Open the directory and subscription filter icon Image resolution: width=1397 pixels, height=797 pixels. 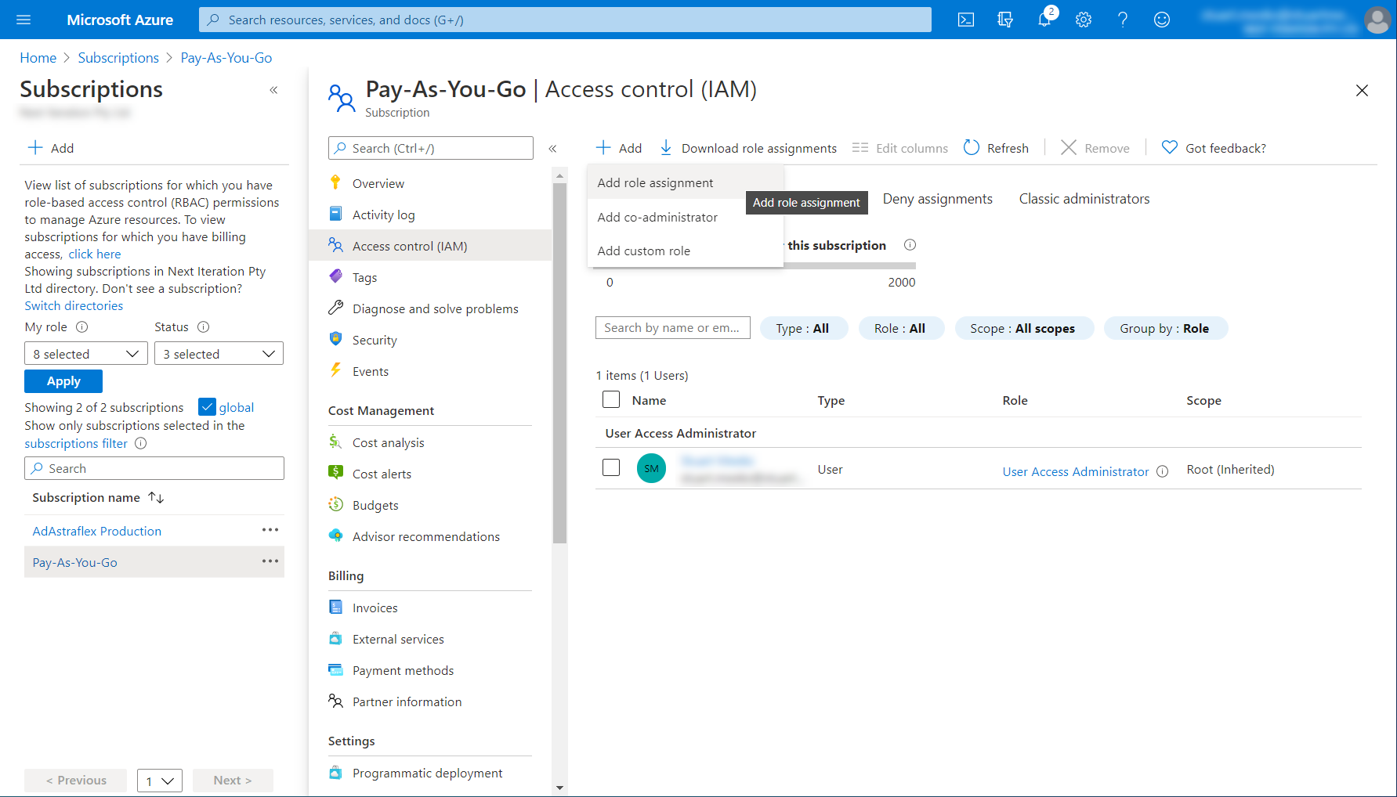(1005, 20)
